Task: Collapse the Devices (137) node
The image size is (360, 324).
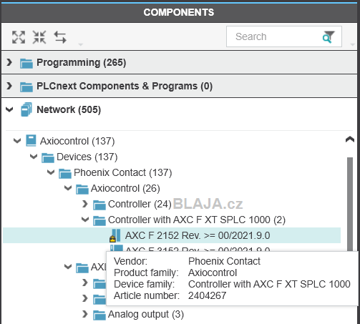Action: 34,157
